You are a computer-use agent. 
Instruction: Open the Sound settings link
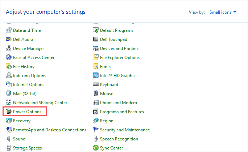tap(19, 139)
